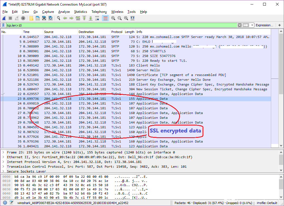284x206 pixels.
Task: Click the tcp.len>10 display filter field
Action: click(120, 25)
